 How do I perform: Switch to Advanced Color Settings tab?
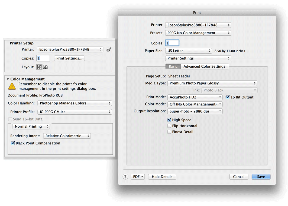(204, 67)
